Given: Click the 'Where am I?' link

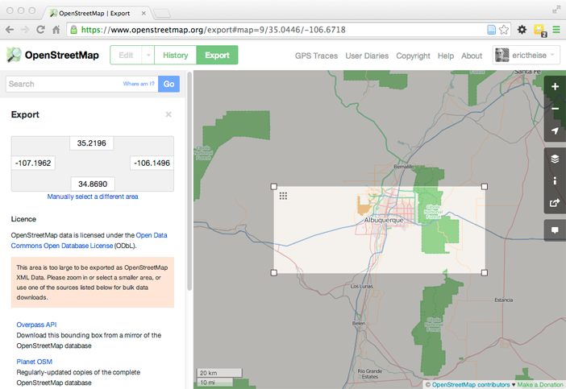Looking at the screenshot, I should point(139,84).
